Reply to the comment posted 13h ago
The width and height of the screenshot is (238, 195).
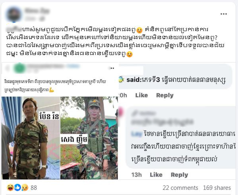(179, 175)
